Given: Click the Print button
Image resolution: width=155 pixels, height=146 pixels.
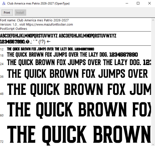Looking at the screenshot, I should click(7, 13).
